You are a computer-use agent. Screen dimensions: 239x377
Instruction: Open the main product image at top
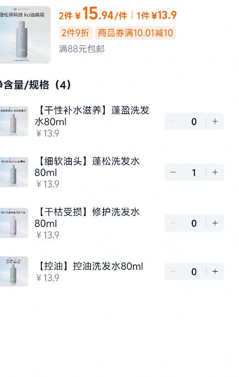click(25, 35)
